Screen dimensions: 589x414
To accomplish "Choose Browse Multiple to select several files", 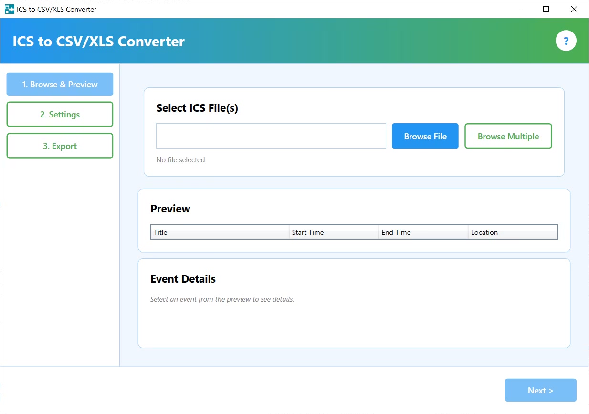I will 508,136.
